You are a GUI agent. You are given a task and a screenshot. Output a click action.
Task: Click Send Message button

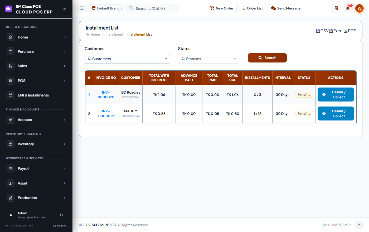pos(286,8)
